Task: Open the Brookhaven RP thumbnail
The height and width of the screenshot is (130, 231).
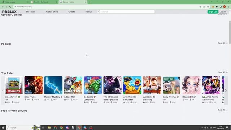Action: [14, 85]
